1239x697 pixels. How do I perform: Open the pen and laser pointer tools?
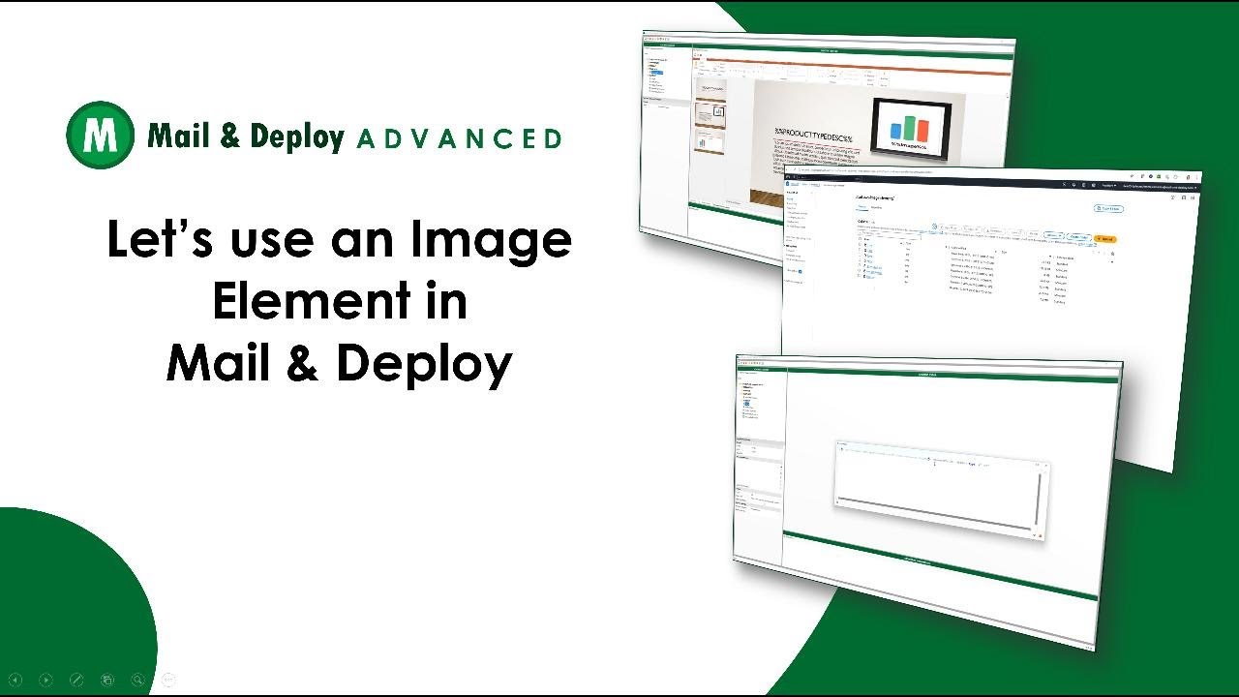(x=76, y=681)
